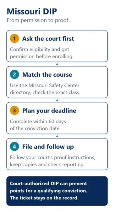Click the teal number 2 circle
Viewport: 115px width, 212px height.
14,75
